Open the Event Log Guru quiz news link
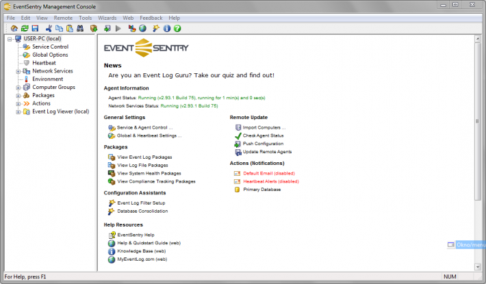The width and height of the screenshot is (486, 284). 191,75
